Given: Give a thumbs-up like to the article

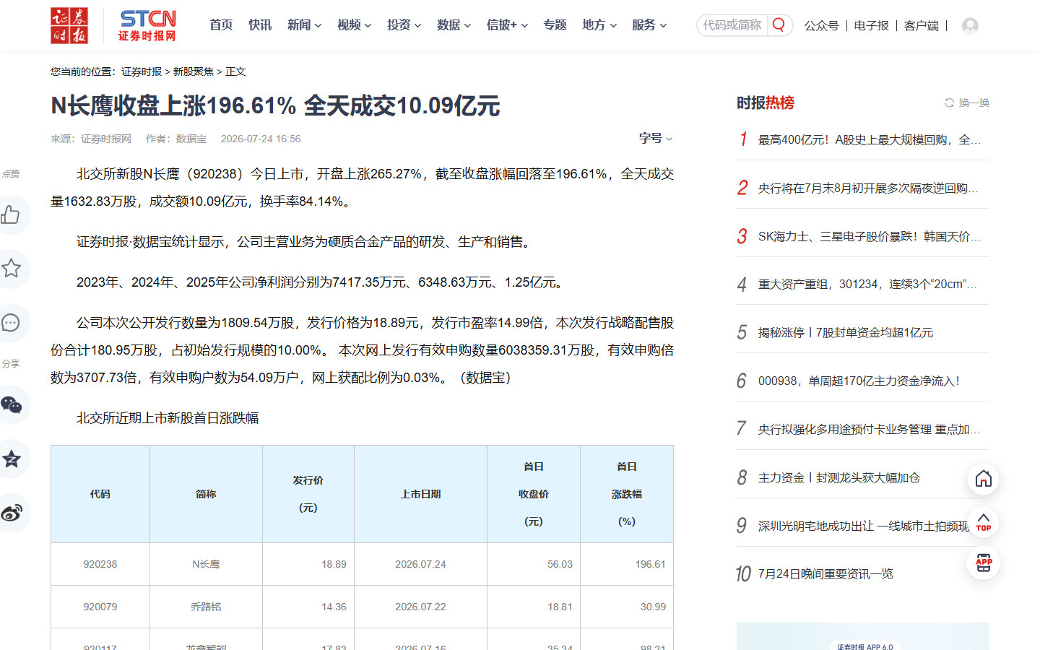Looking at the screenshot, I should [x=10, y=214].
